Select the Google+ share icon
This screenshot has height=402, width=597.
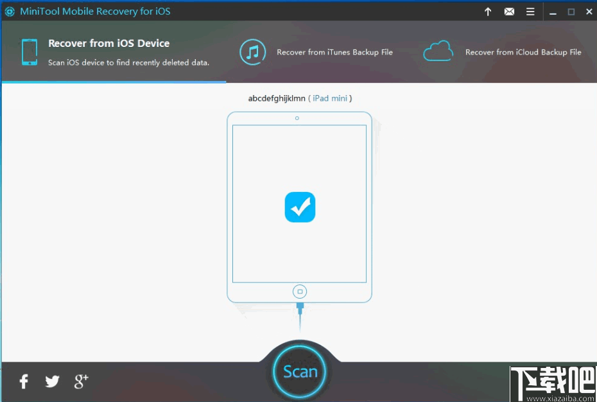80,381
